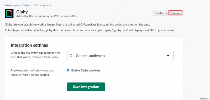Image resolution: width=210 pixels, height=100 pixels.
Task: Click the Enable Giphy previews label
Action: point(86,70)
